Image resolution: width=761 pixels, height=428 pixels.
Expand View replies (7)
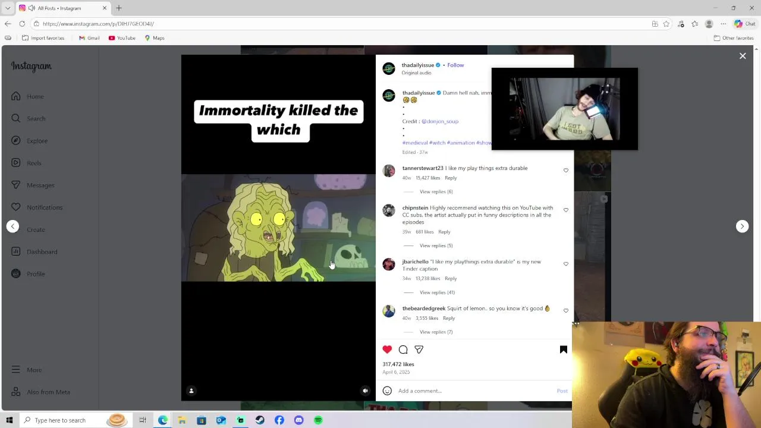pyautogui.click(x=436, y=332)
